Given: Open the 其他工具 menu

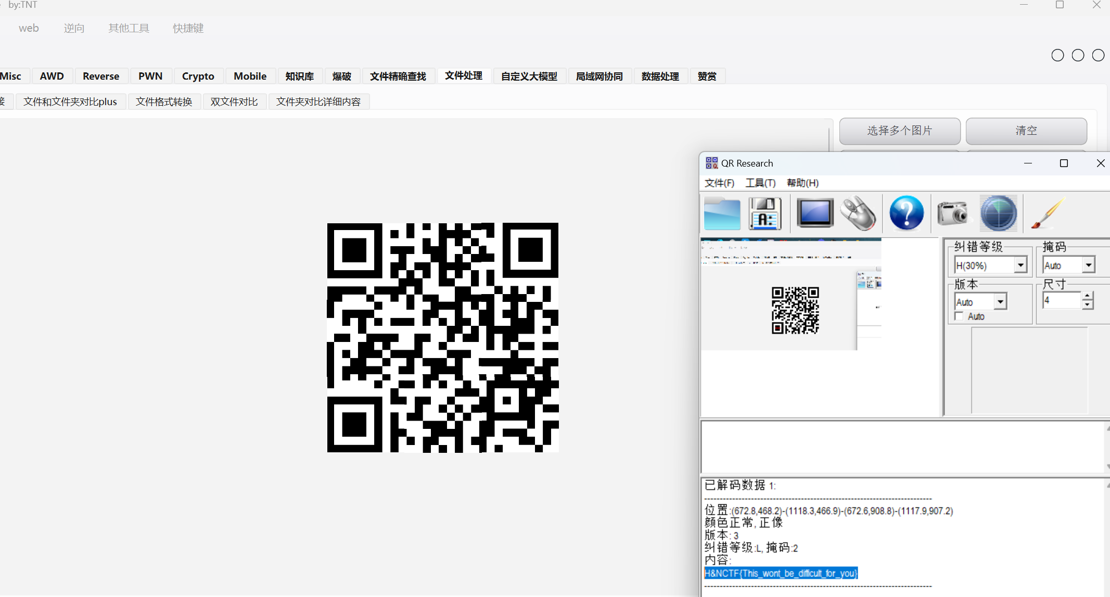Looking at the screenshot, I should point(129,28).
